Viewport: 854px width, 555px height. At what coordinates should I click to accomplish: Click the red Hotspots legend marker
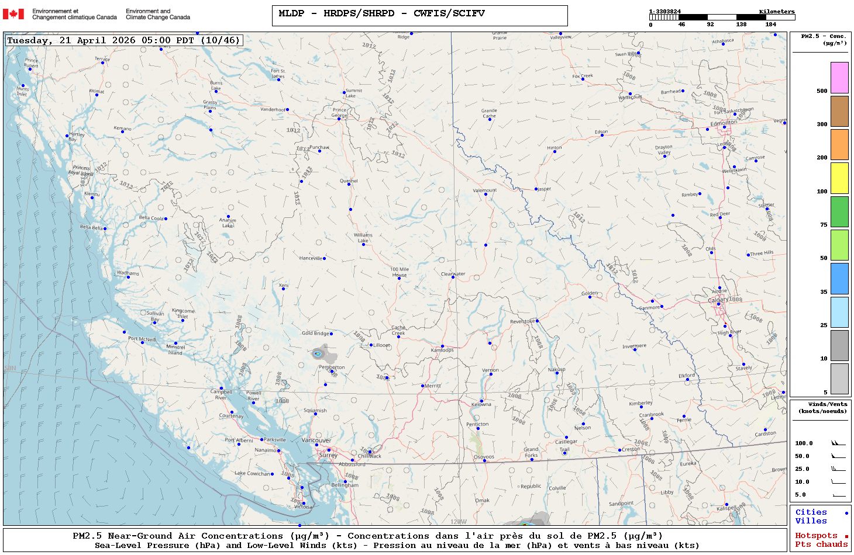click(x=846, y=536)
